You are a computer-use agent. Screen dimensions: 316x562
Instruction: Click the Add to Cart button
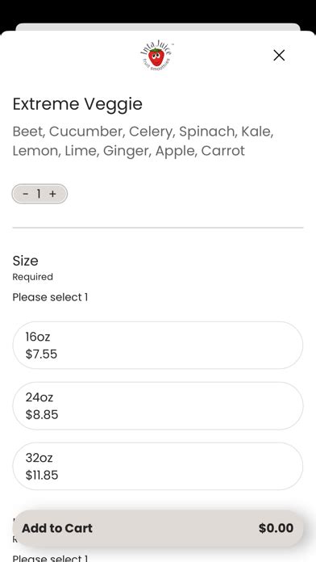[158, 528]
